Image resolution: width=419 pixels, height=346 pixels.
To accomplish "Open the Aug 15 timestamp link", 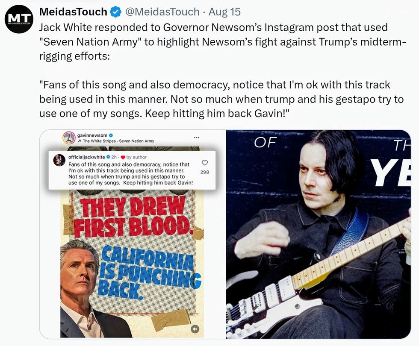I will [x=224, y=12].
